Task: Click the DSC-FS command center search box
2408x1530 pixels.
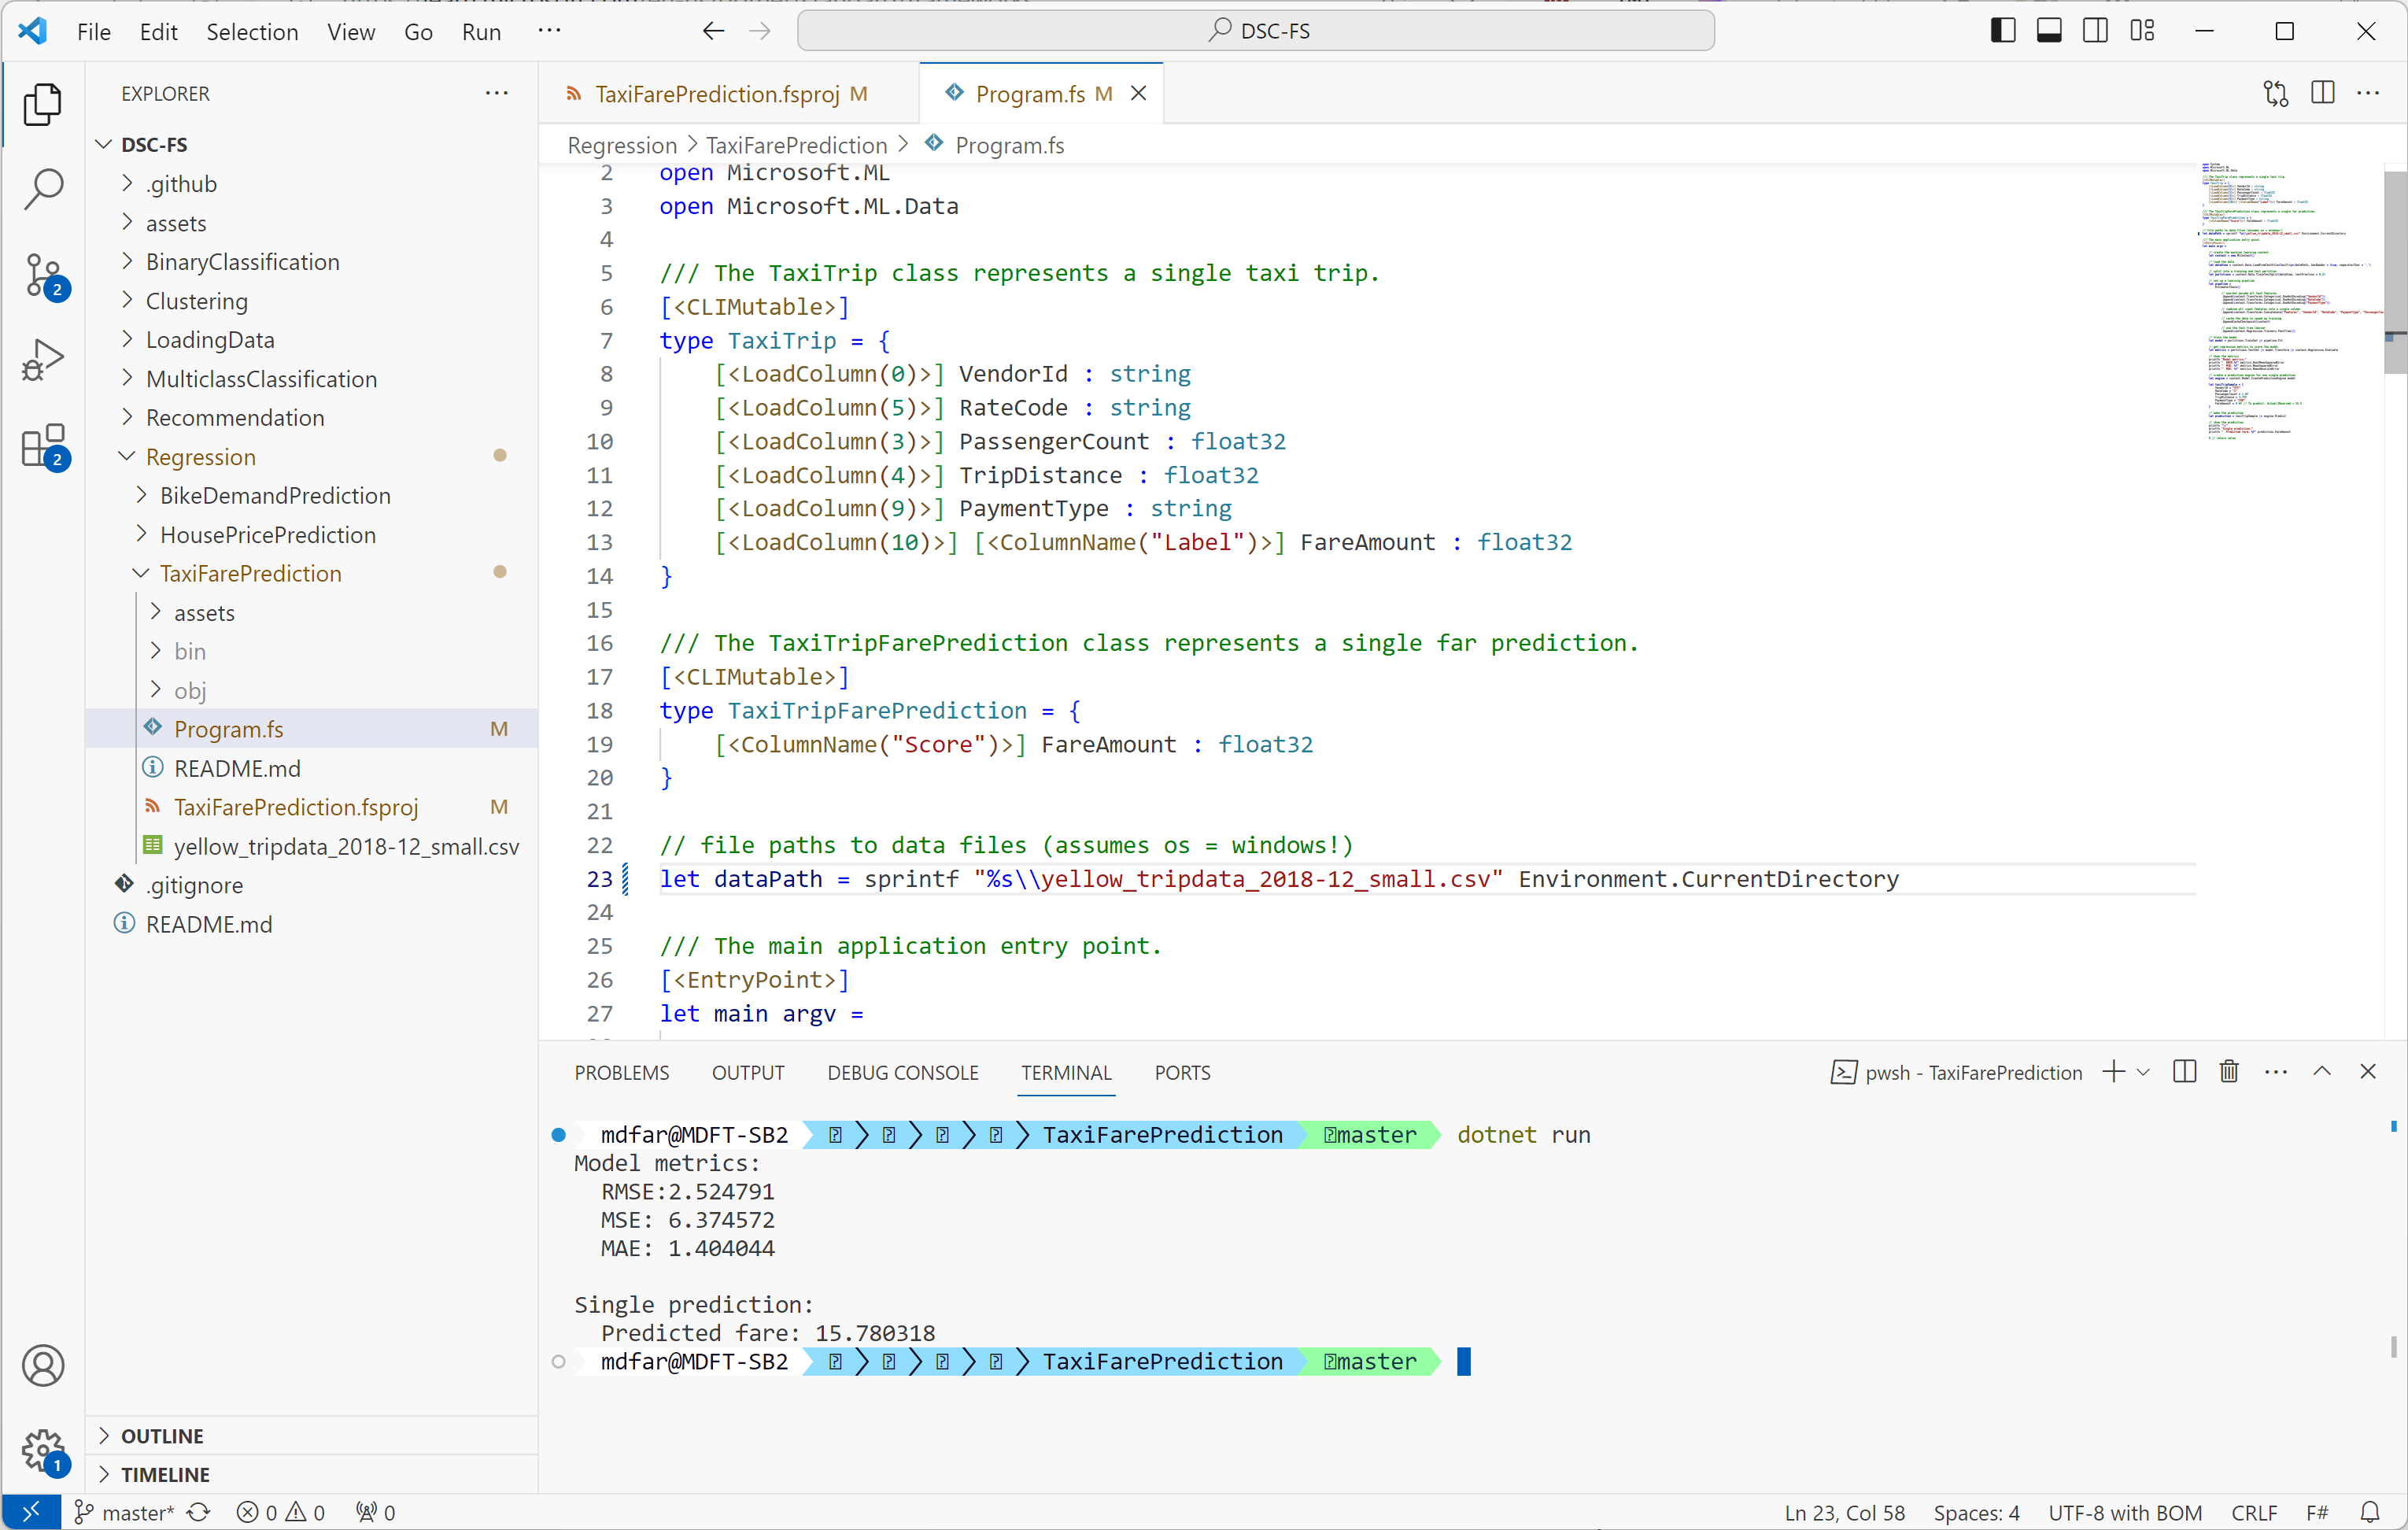Action: pos(1255,31)
